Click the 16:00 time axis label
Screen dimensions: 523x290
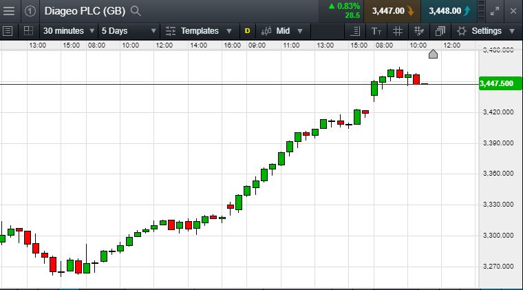(232, 45)
